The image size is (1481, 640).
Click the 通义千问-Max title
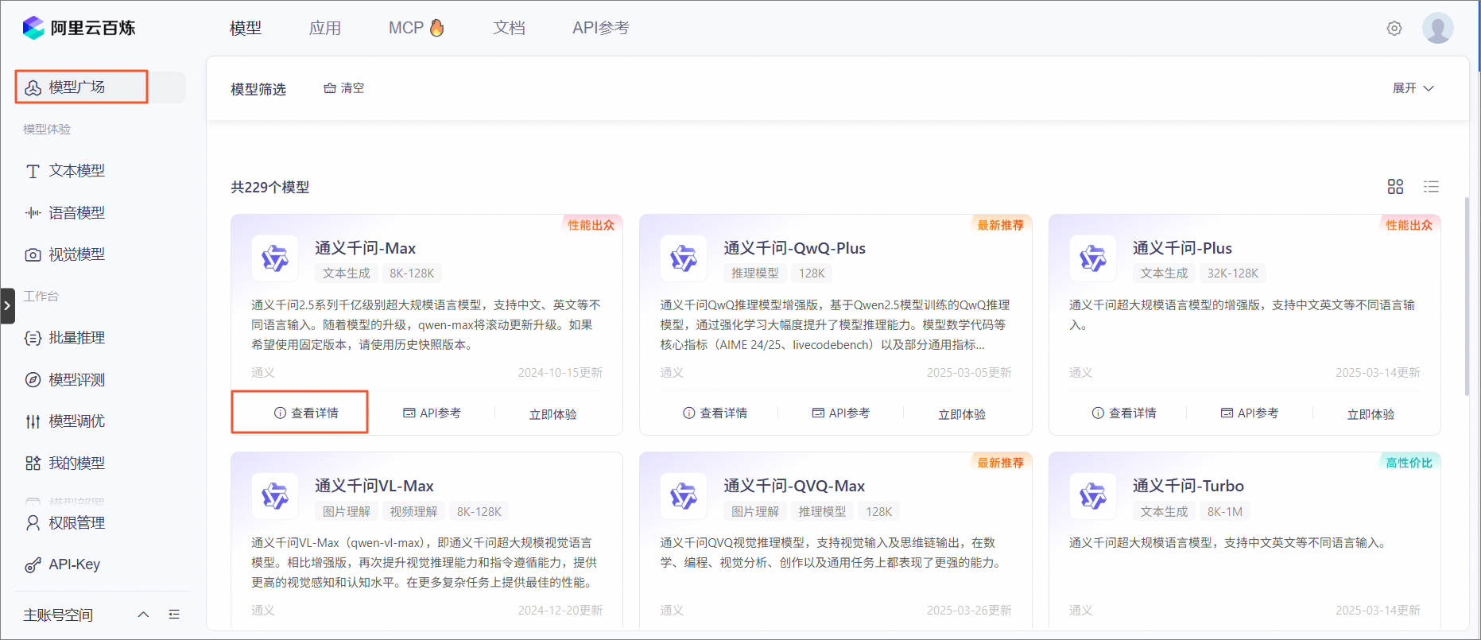(365, 248)
